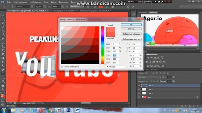Open the layer fill dropdown arrow

[x=174, y=81]
